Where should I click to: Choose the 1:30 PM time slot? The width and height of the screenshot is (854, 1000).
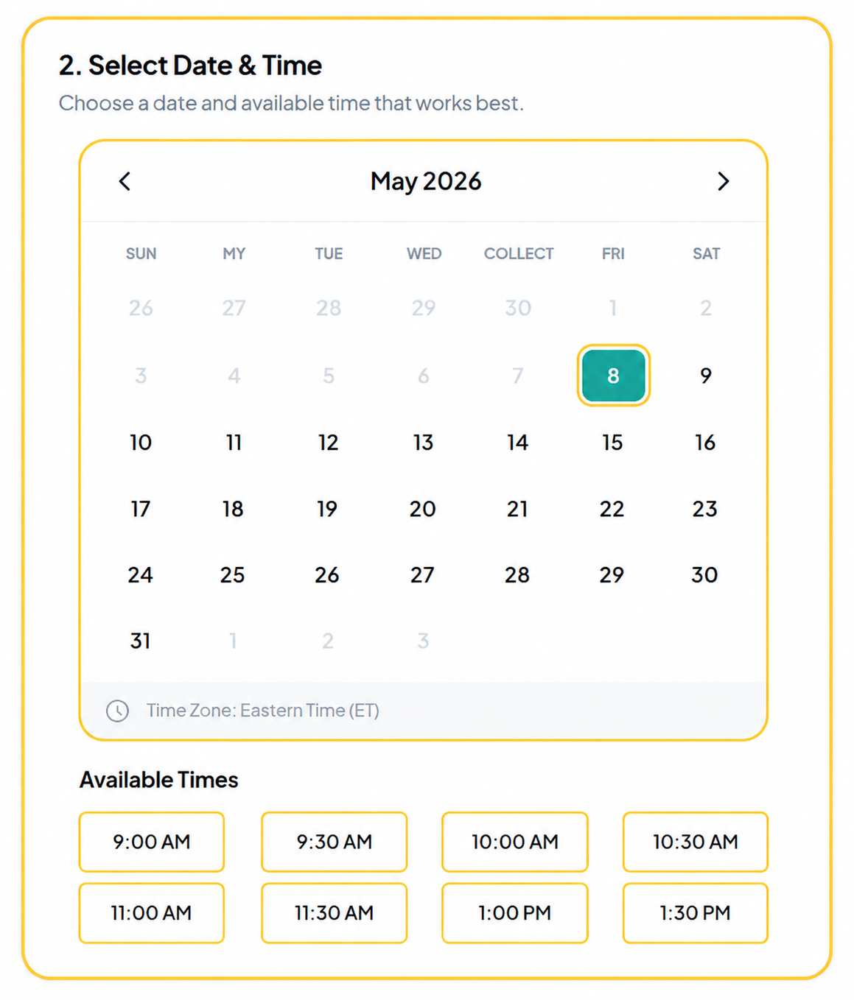[696, 913]
